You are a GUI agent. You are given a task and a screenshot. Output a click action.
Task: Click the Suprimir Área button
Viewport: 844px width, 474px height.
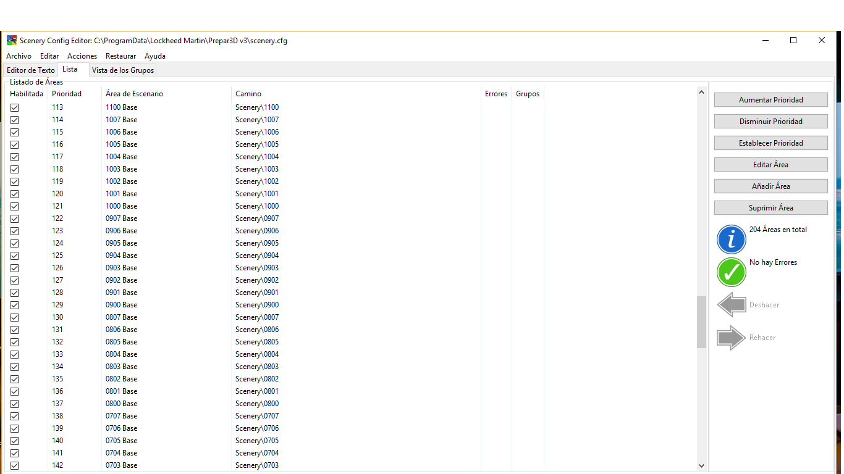[770, 208]
